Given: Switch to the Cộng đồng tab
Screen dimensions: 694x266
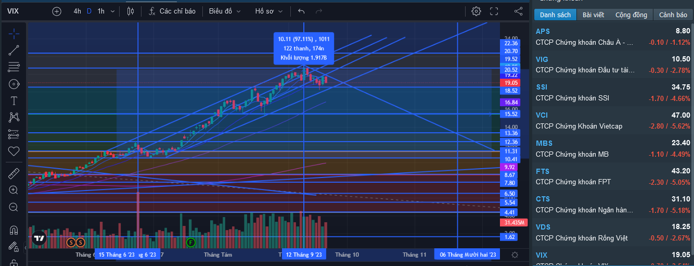Looking at the screenshot, I should click(x=631, y=15).
